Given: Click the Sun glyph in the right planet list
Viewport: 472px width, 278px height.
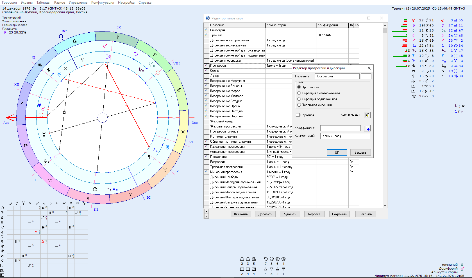Looking at the screenshot, I should pyautogui.click(x=414, y=20).
